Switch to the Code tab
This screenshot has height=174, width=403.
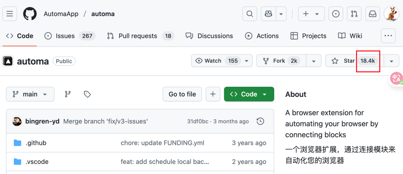point(20,36)
